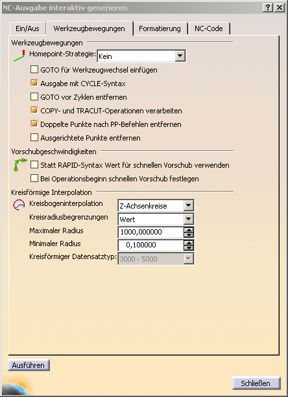
Task: Click the Minimaler Radius input field
Action: click(150, 245)
